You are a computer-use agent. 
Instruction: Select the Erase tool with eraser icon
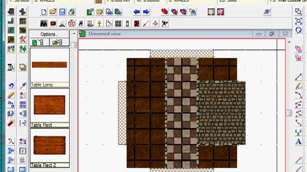[11, 95]
